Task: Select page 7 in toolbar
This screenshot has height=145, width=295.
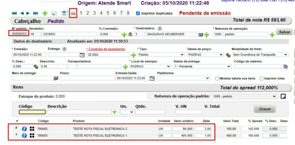Action: coord(121,13)
